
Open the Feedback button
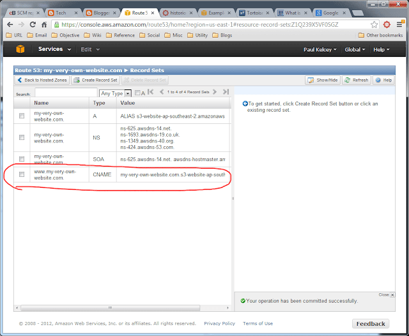pos(371,323)
